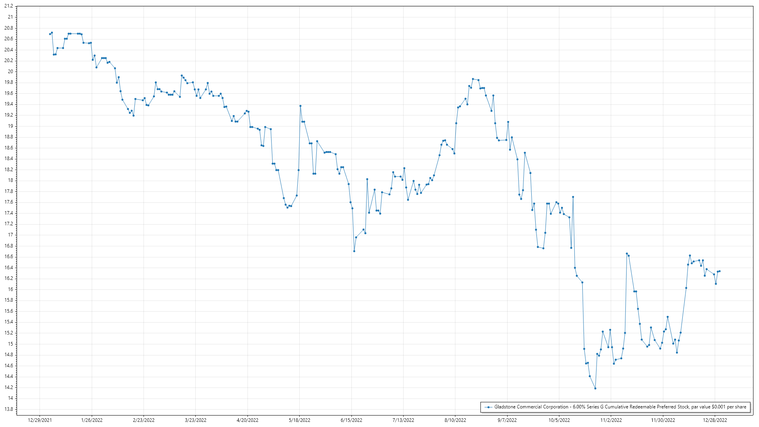Click the 21.2 y-axis value label
759x427 pixels.
pyautogui.click(x=9, y=6)
